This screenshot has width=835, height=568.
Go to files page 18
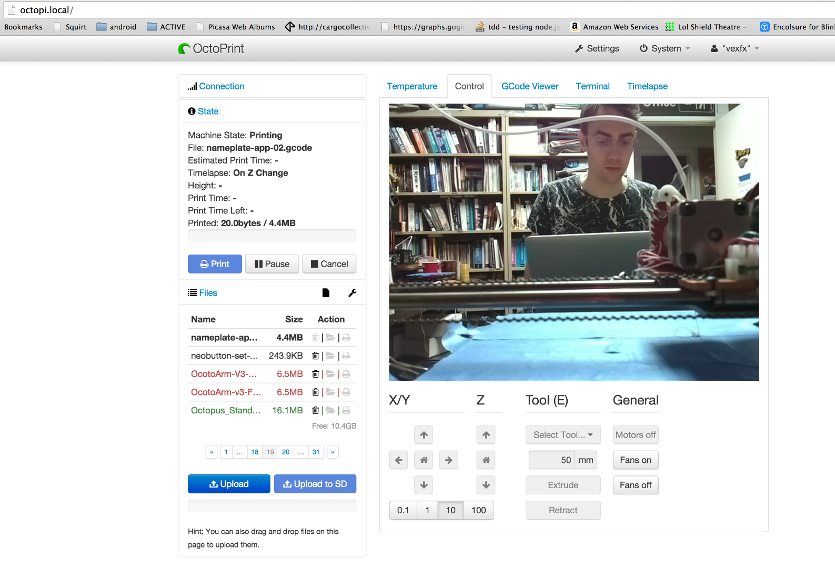[255, 452]
